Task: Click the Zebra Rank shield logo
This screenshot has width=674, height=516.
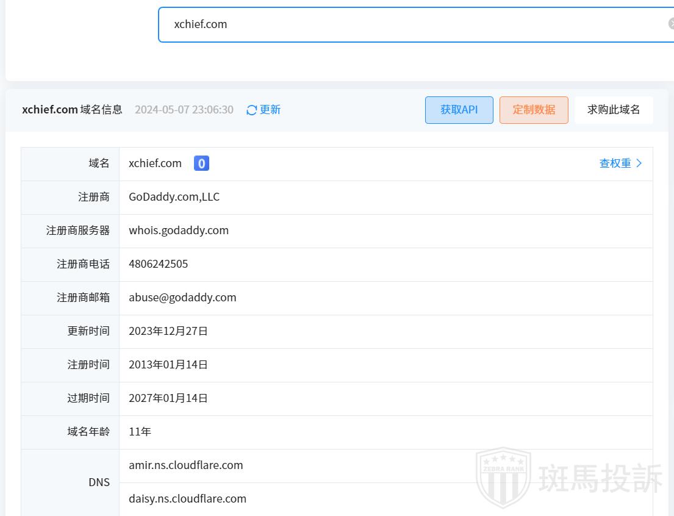Action: [503, 478]
